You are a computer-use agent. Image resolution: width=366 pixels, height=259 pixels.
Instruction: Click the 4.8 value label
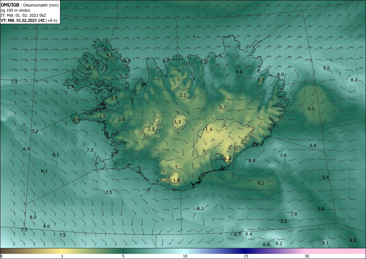pyautogui.click(x=353, y=240)
